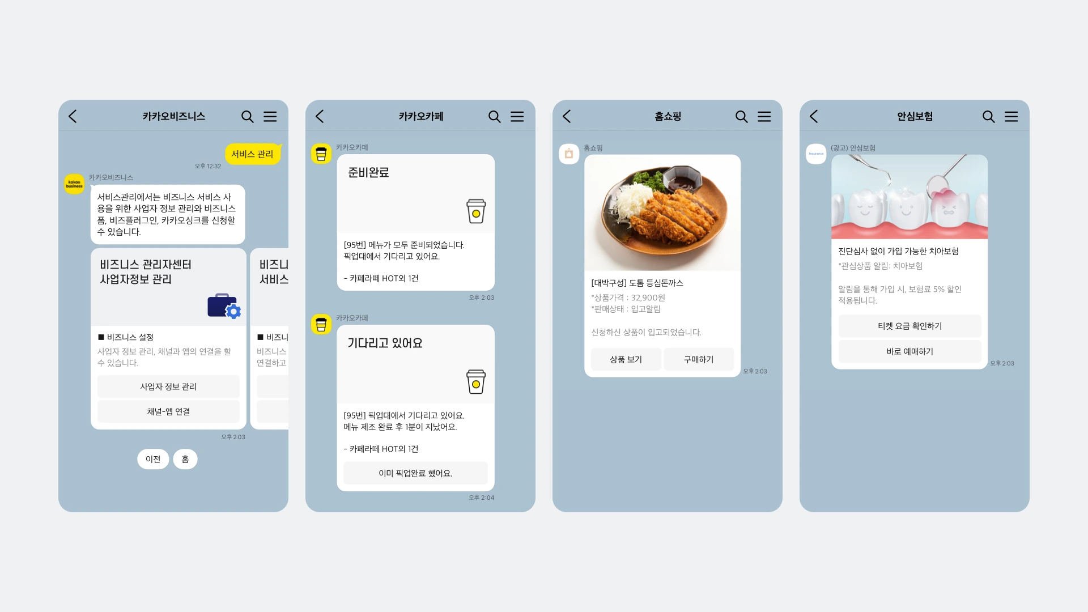Click the 카카오비즈니스 hamburger menu icon
Screen dimensions: 1088x612
click(x=270, y=116)
